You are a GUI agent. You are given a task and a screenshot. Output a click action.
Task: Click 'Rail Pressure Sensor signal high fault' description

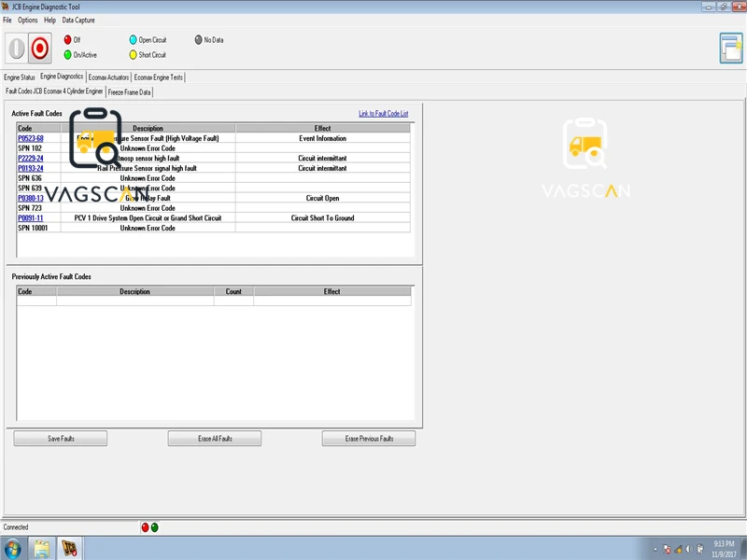click(x=147, y=168)
